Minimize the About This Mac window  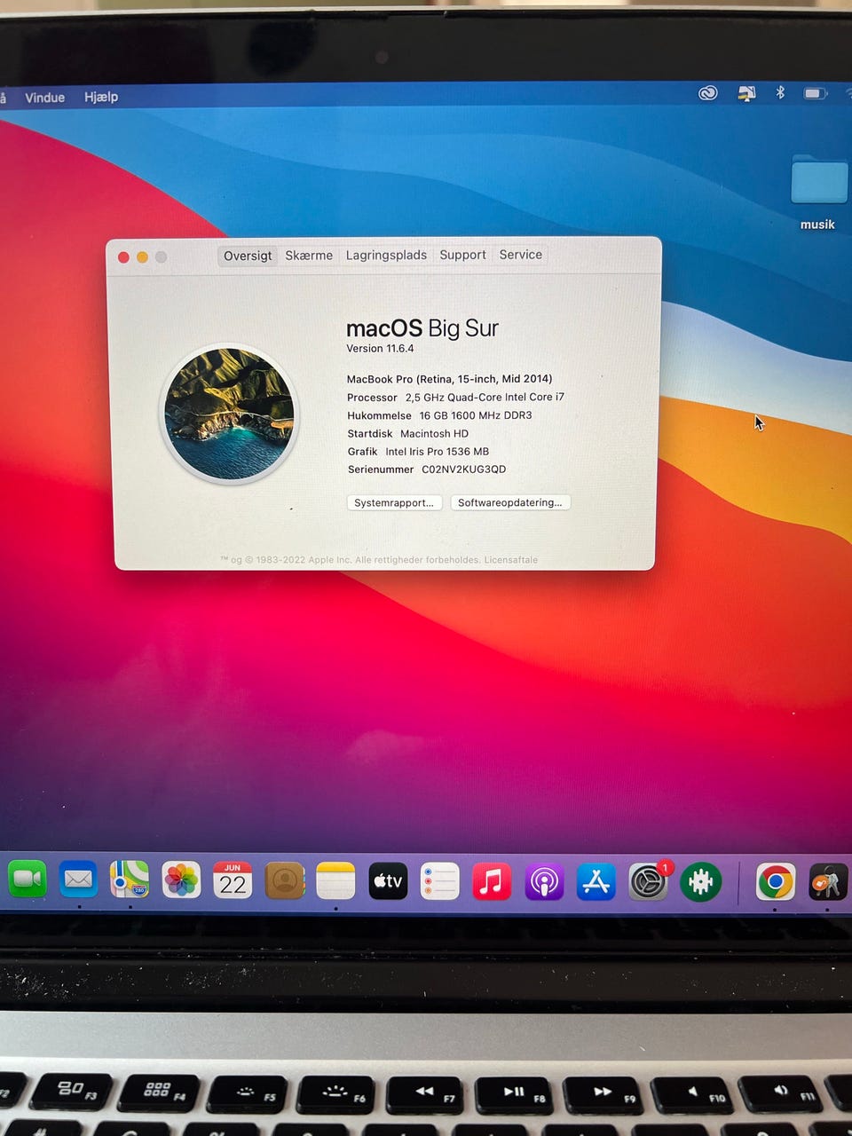pos(142,257)
